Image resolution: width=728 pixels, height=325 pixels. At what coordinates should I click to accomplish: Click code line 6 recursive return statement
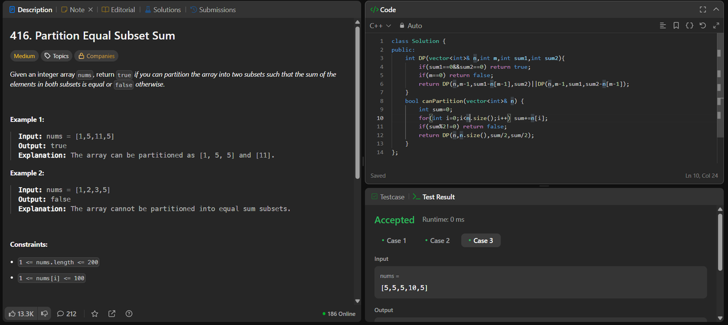[524, 84]
